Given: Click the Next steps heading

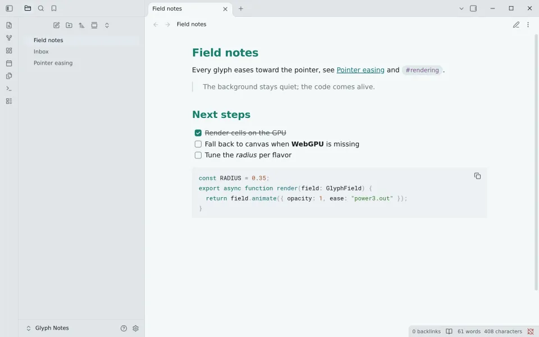Looking at the screenshot, I should (x=221, y=115).
